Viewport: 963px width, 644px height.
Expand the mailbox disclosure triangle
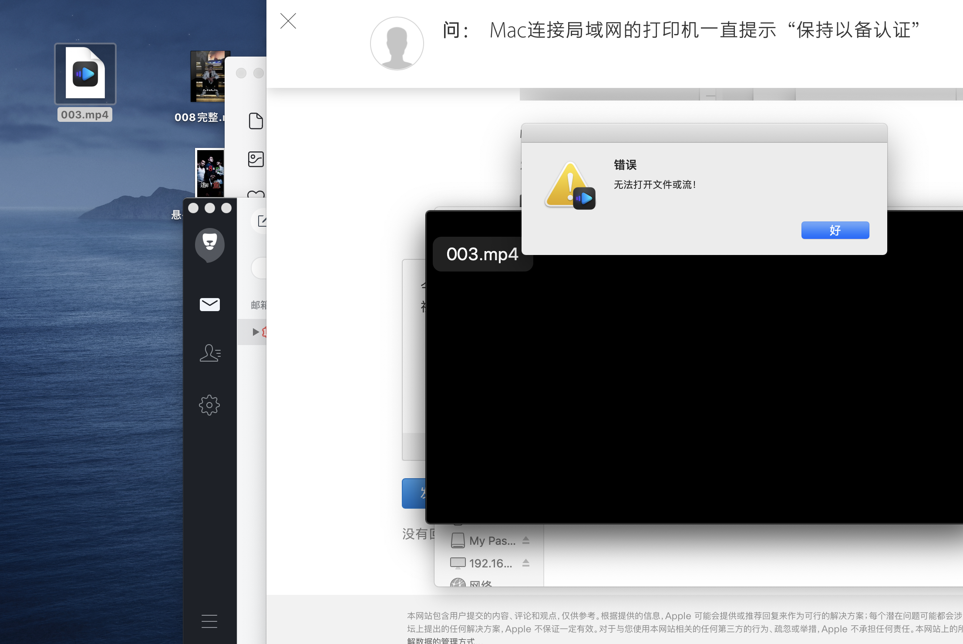pos(256,332)
